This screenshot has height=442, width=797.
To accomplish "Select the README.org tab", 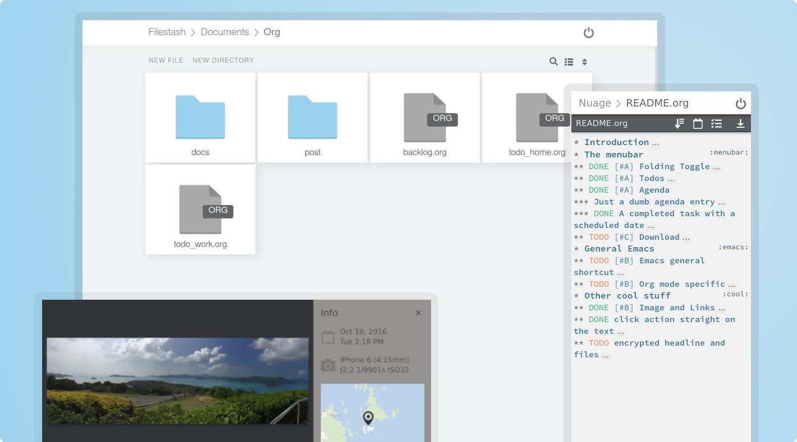I will [x=602, y=123].
